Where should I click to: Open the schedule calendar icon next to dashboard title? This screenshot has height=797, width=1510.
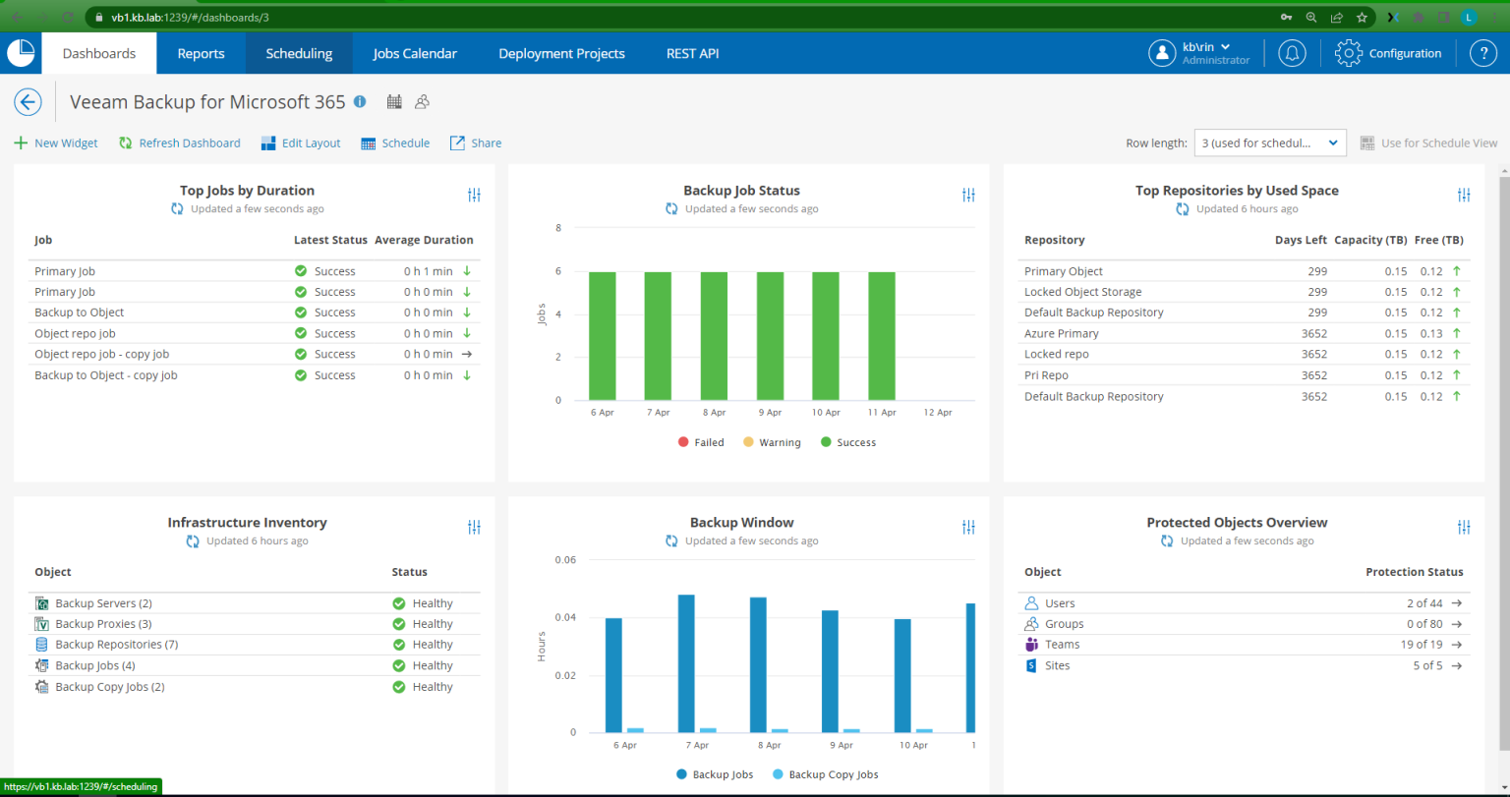point(393,101)
